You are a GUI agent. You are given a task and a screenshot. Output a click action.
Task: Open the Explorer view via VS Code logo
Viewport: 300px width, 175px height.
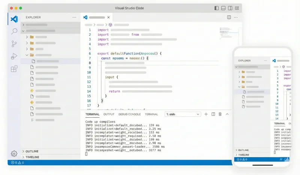click(14, 19)
